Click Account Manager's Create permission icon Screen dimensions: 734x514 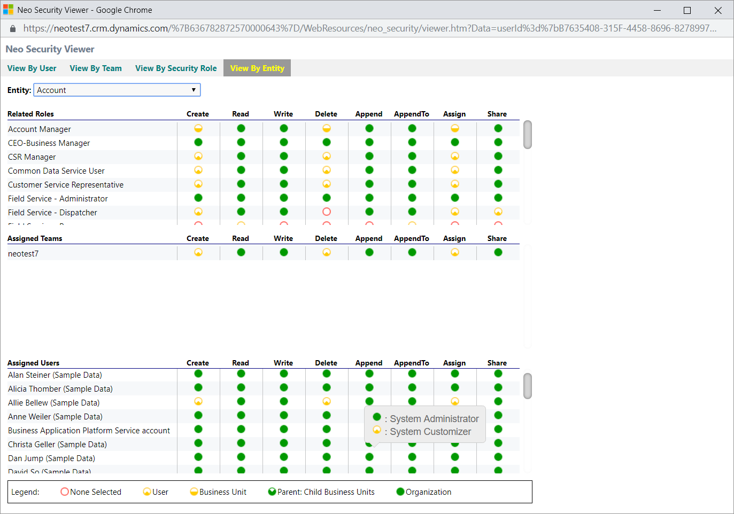(x=198, y=128)
